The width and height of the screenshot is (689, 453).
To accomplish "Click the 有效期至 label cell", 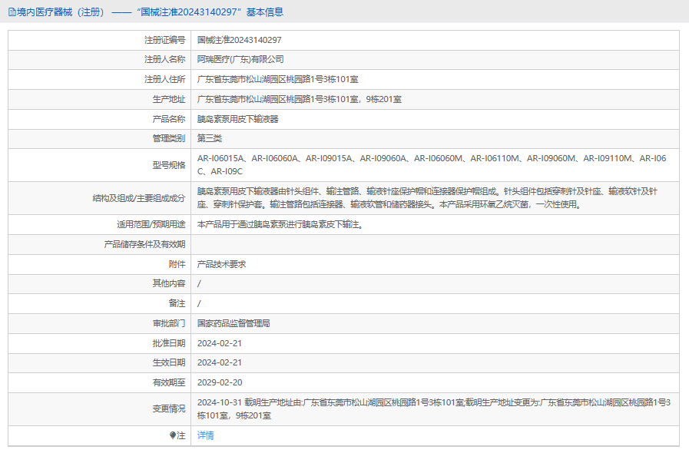I will [x=99, y=382].
